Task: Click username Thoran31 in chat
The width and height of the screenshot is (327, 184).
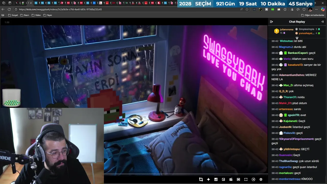Action: pos(290,97)
